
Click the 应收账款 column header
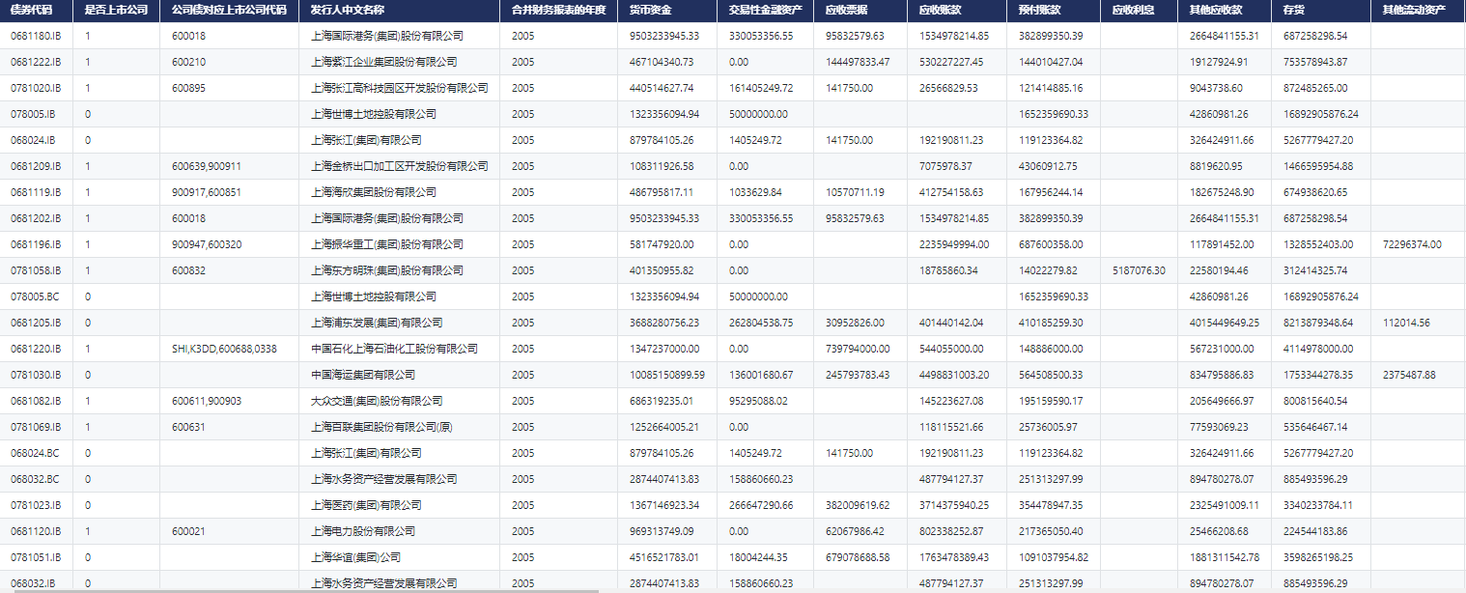click(940, 10)
